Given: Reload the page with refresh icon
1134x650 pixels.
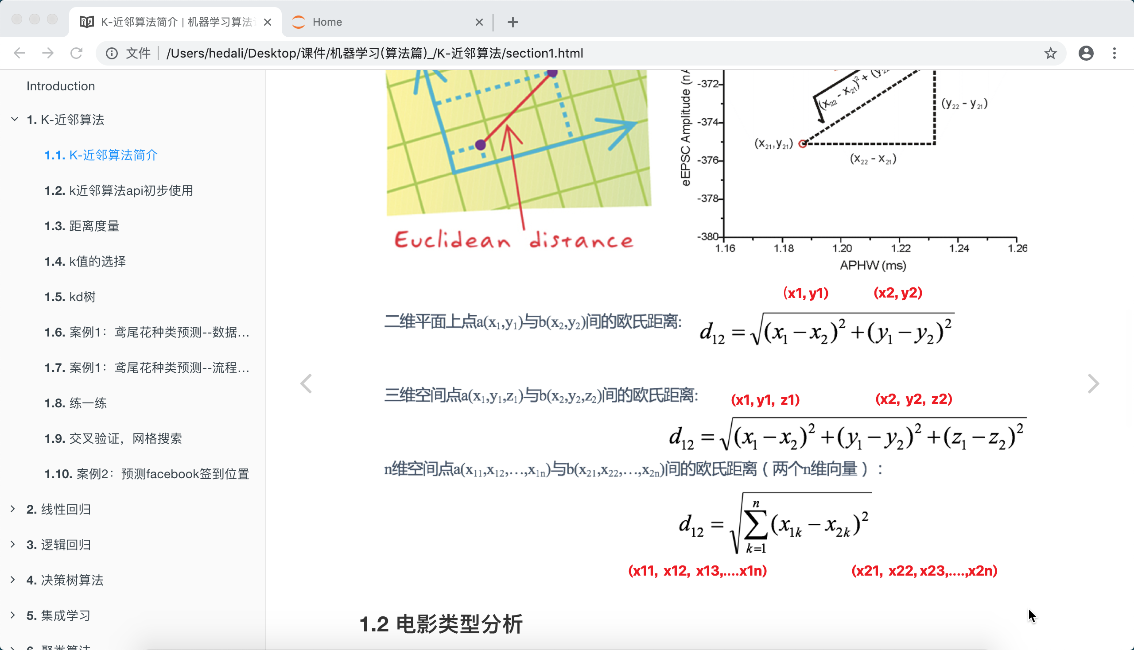Looking at the screenshot, I should pyautogui.click(x=76, y=53).
